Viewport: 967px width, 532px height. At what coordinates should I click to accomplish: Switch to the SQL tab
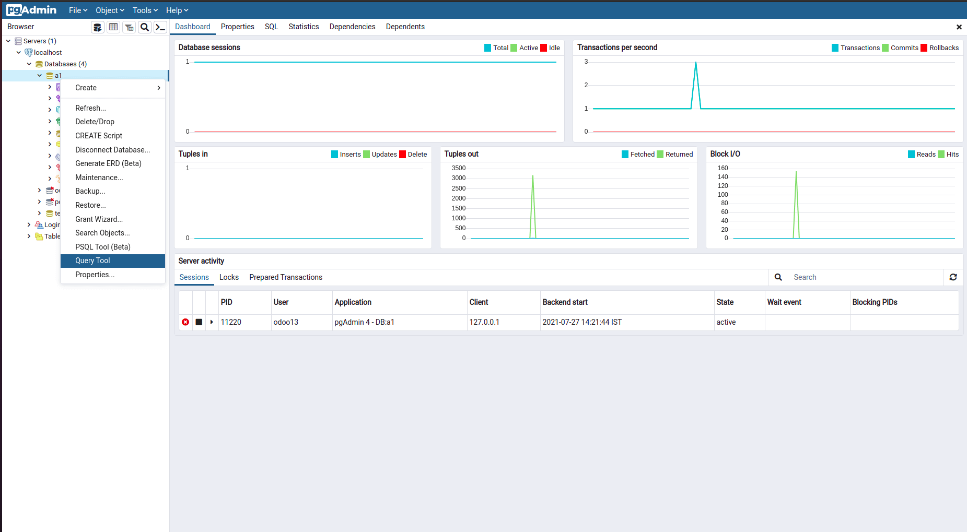(271, 27)
